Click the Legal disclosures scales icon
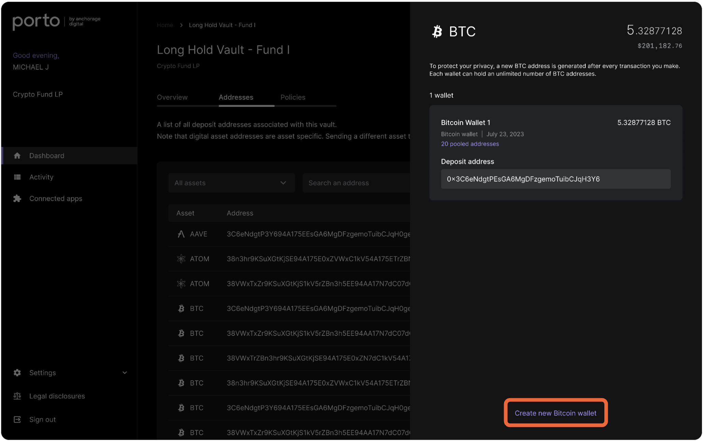 click(17, 396)
